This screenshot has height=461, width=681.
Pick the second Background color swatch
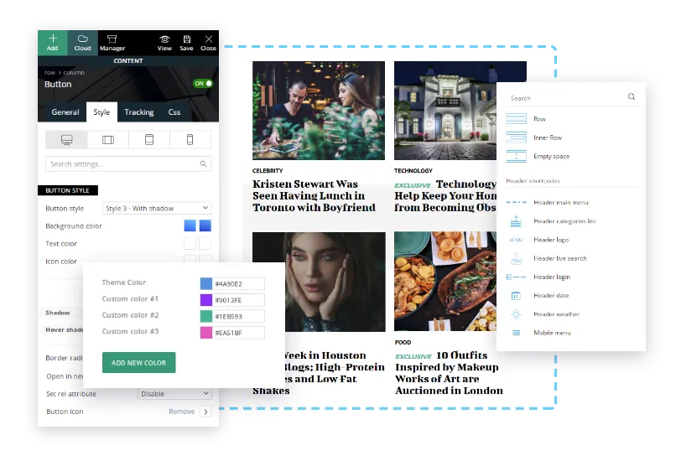click(205, 225)
